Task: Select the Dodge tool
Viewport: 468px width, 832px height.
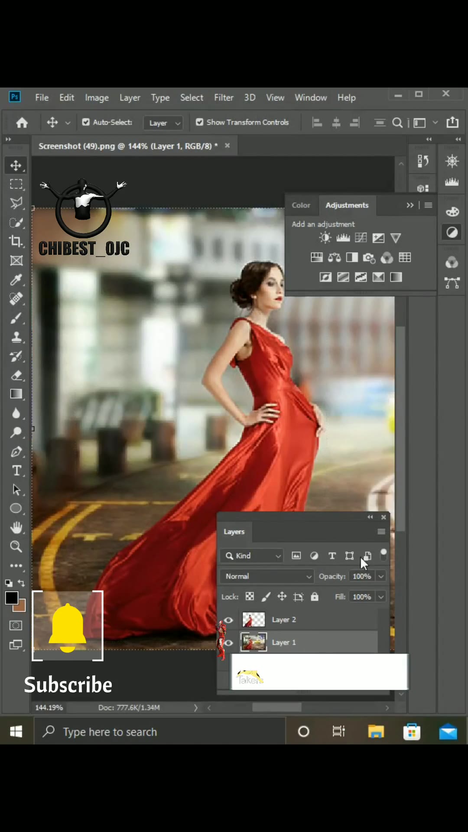Action: coord(16,432)
